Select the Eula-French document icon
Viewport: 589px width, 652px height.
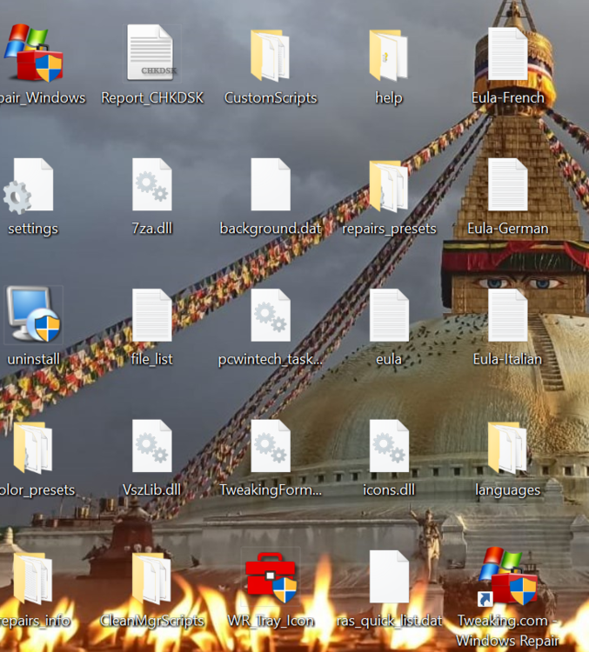(x=507, y=53)
